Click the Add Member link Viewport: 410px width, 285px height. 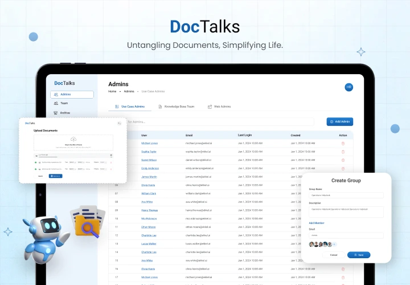pos(317,223)
